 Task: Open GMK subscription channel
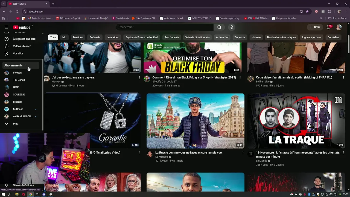point(21,87)
